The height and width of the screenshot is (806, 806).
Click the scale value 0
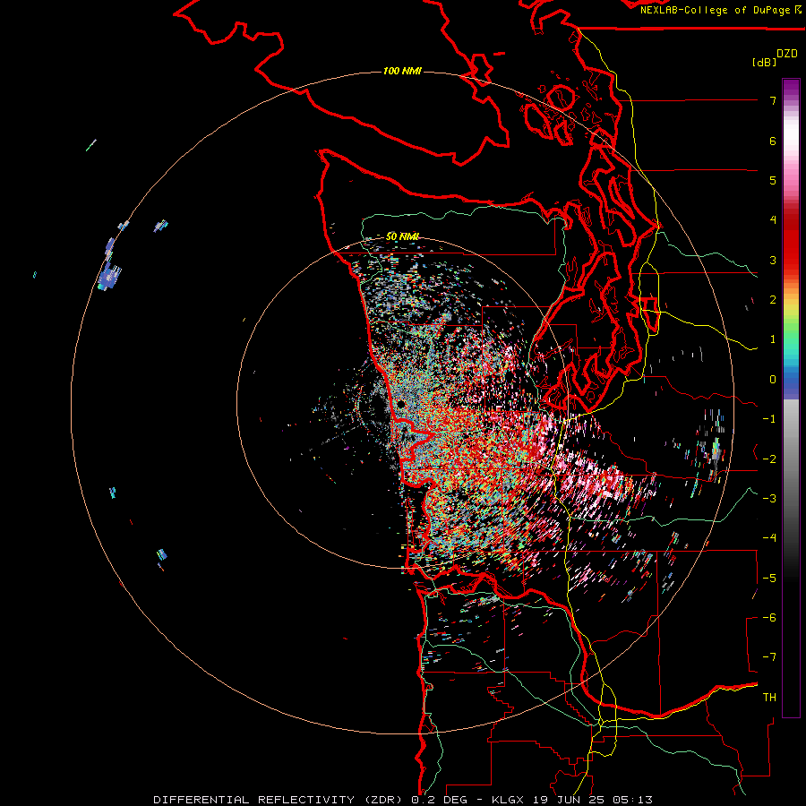click(773, 380)
